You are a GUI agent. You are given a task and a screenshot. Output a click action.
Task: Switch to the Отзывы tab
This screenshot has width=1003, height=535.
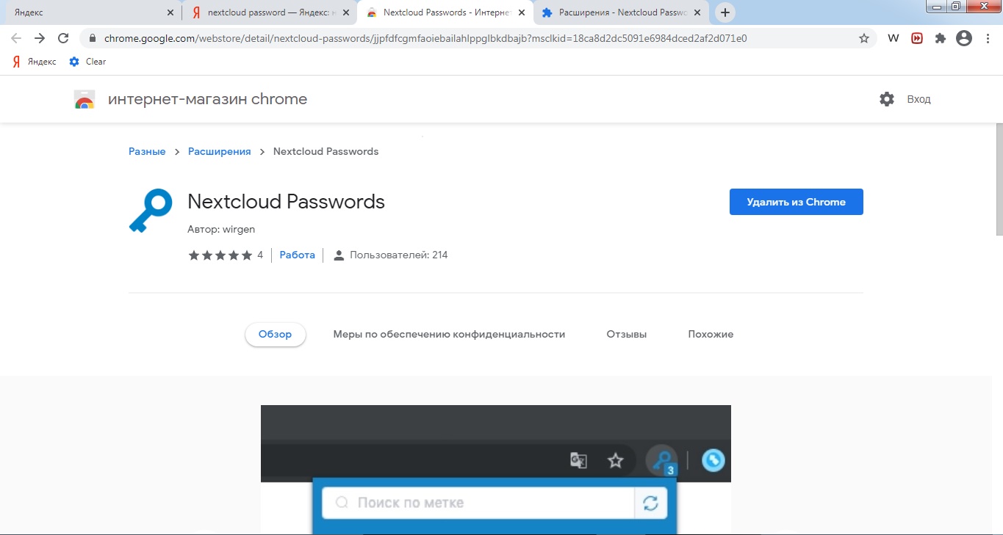tap(626, 334)
